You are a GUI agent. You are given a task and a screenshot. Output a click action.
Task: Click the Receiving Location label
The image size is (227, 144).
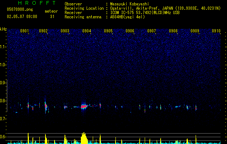tap(84, 8)
